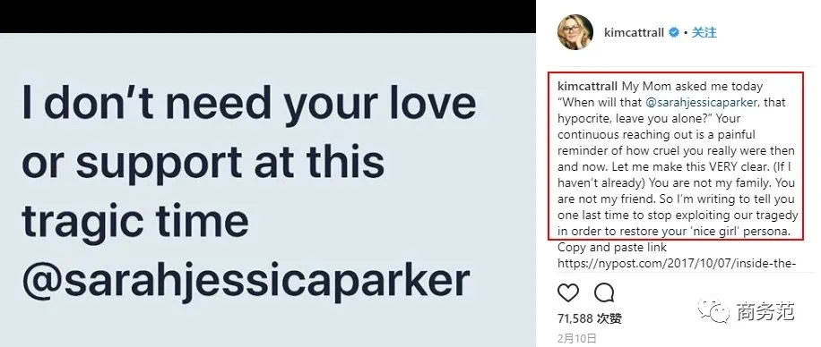
Task: Click the "Copy and paste link" caption line
Action: (x=612, y=247)
